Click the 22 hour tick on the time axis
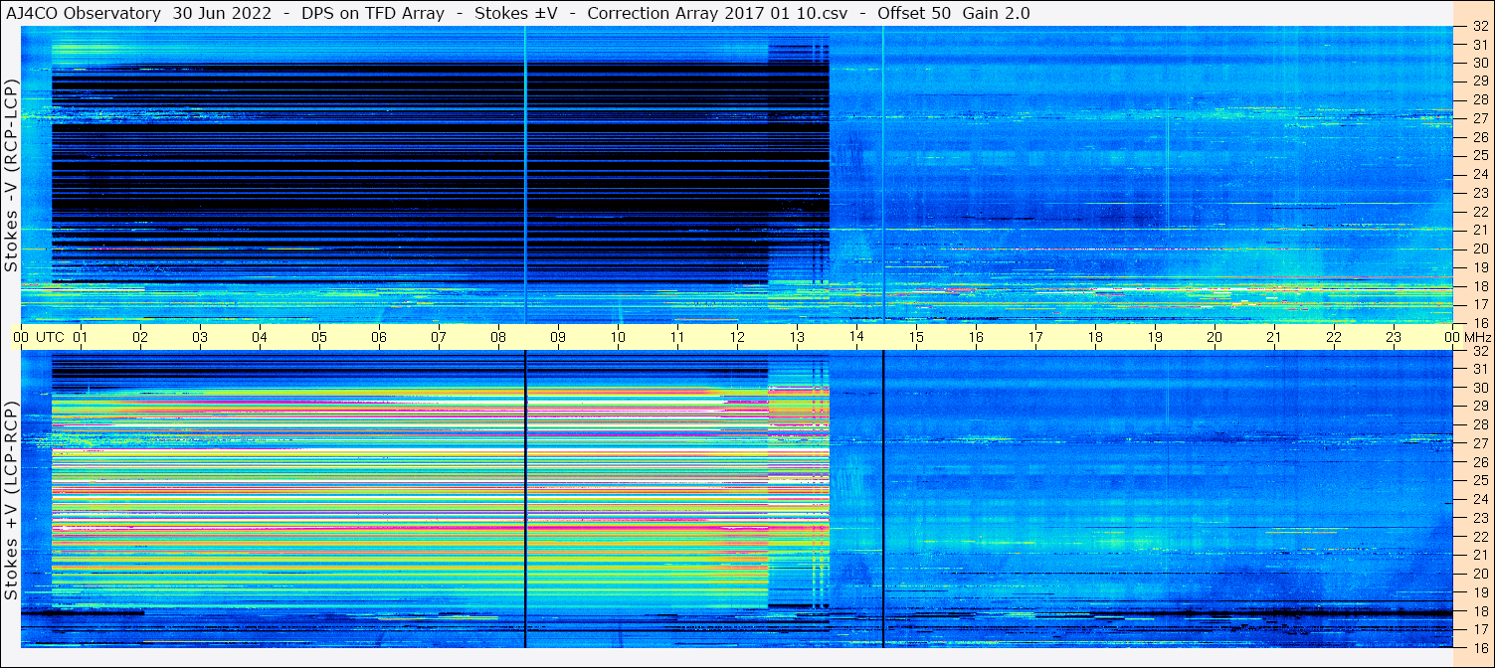Image resolution: width=1495 pixels, height=668 pixels. pos(1334,337)
